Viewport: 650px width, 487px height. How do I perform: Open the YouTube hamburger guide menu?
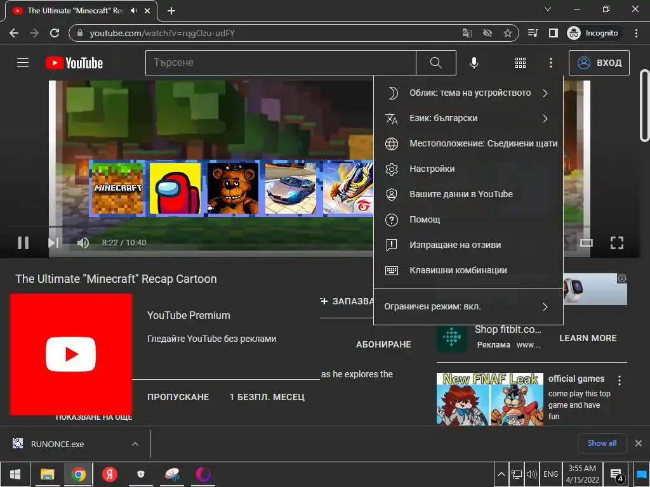23,63
